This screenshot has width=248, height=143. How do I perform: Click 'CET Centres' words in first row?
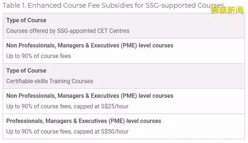pos(113,31)
